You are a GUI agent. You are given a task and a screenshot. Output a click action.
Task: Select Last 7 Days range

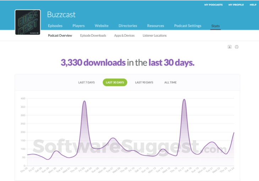(86, 82)
